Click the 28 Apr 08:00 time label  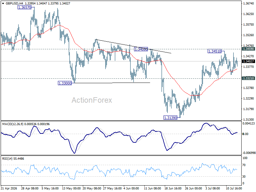(30, 188)
